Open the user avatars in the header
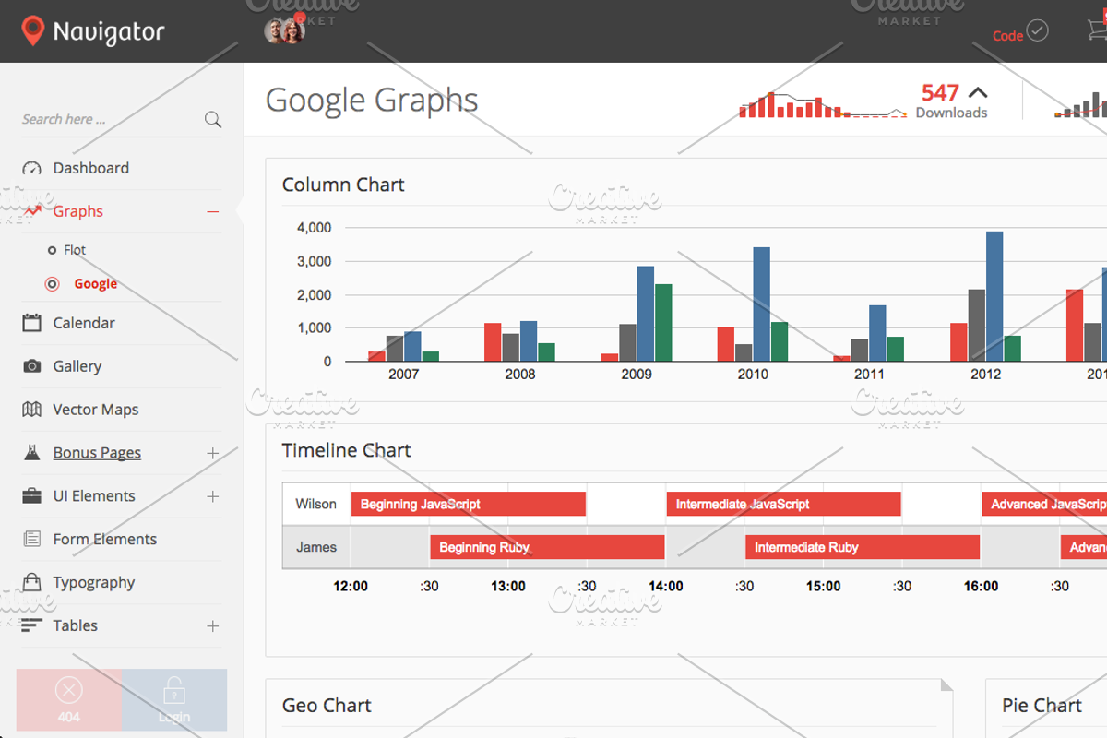This screenshot has width=1107, height=738. coord(284,31)
